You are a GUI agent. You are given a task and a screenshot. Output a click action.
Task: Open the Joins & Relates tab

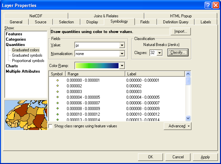[x=106, y=16]
